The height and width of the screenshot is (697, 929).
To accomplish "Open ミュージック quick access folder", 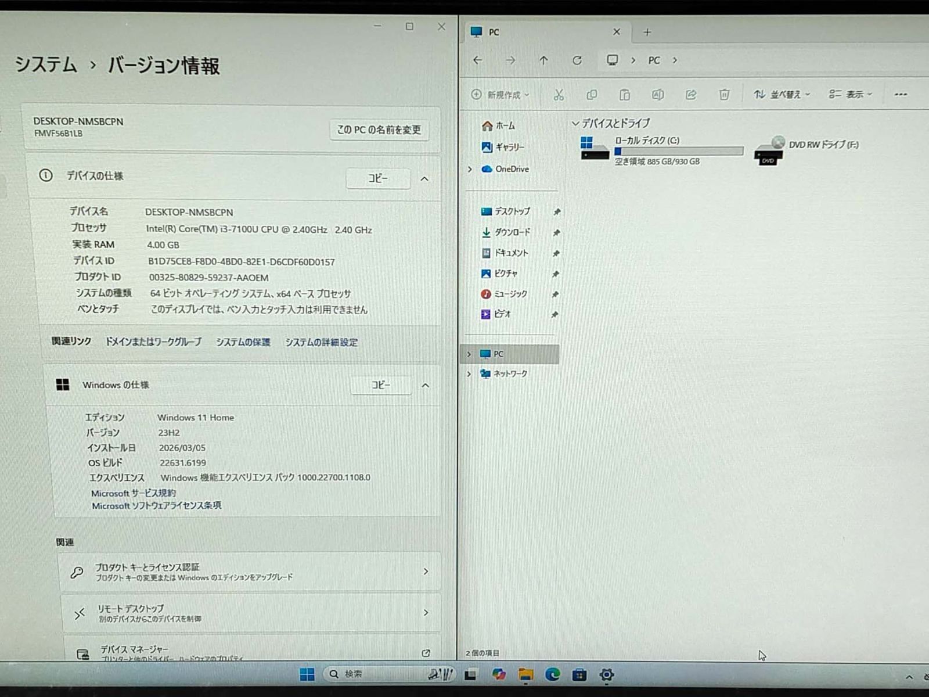I will click(503, 294).
